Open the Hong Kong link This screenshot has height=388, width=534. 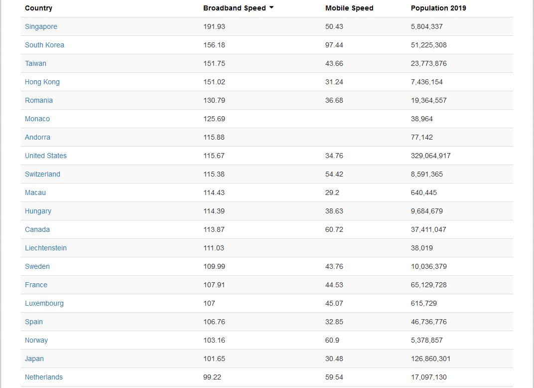pos(42,82)
